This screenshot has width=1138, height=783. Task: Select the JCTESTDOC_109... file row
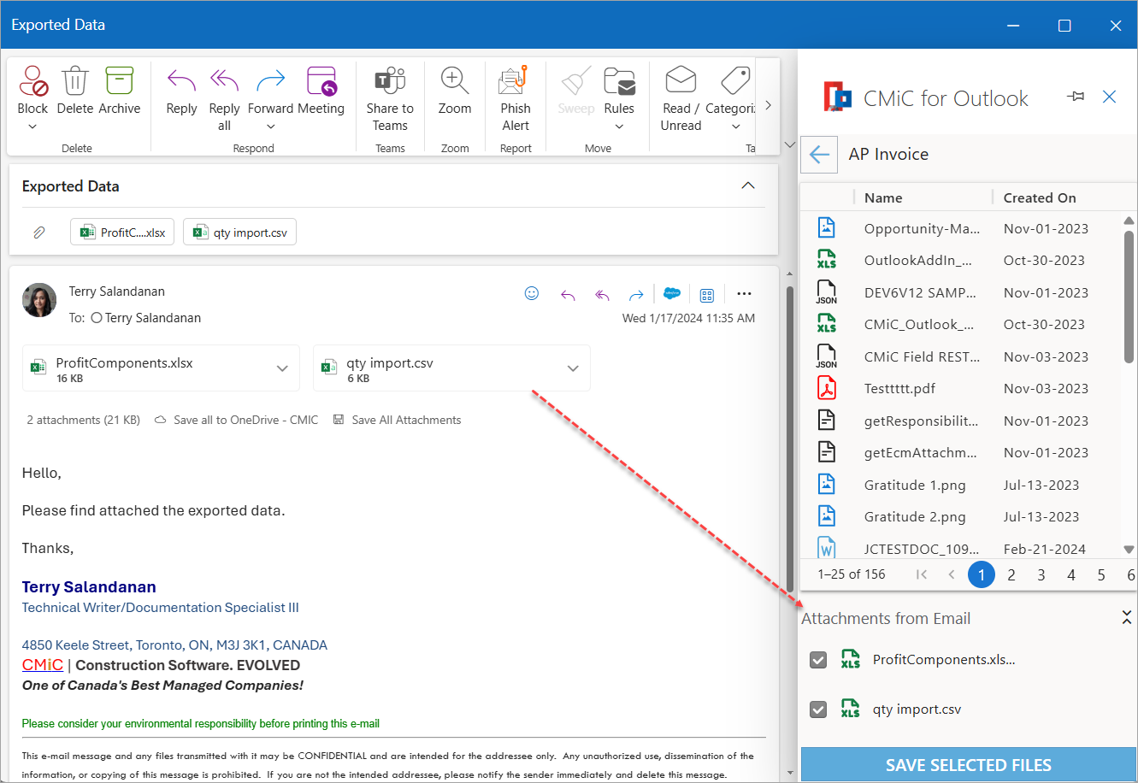960,548
